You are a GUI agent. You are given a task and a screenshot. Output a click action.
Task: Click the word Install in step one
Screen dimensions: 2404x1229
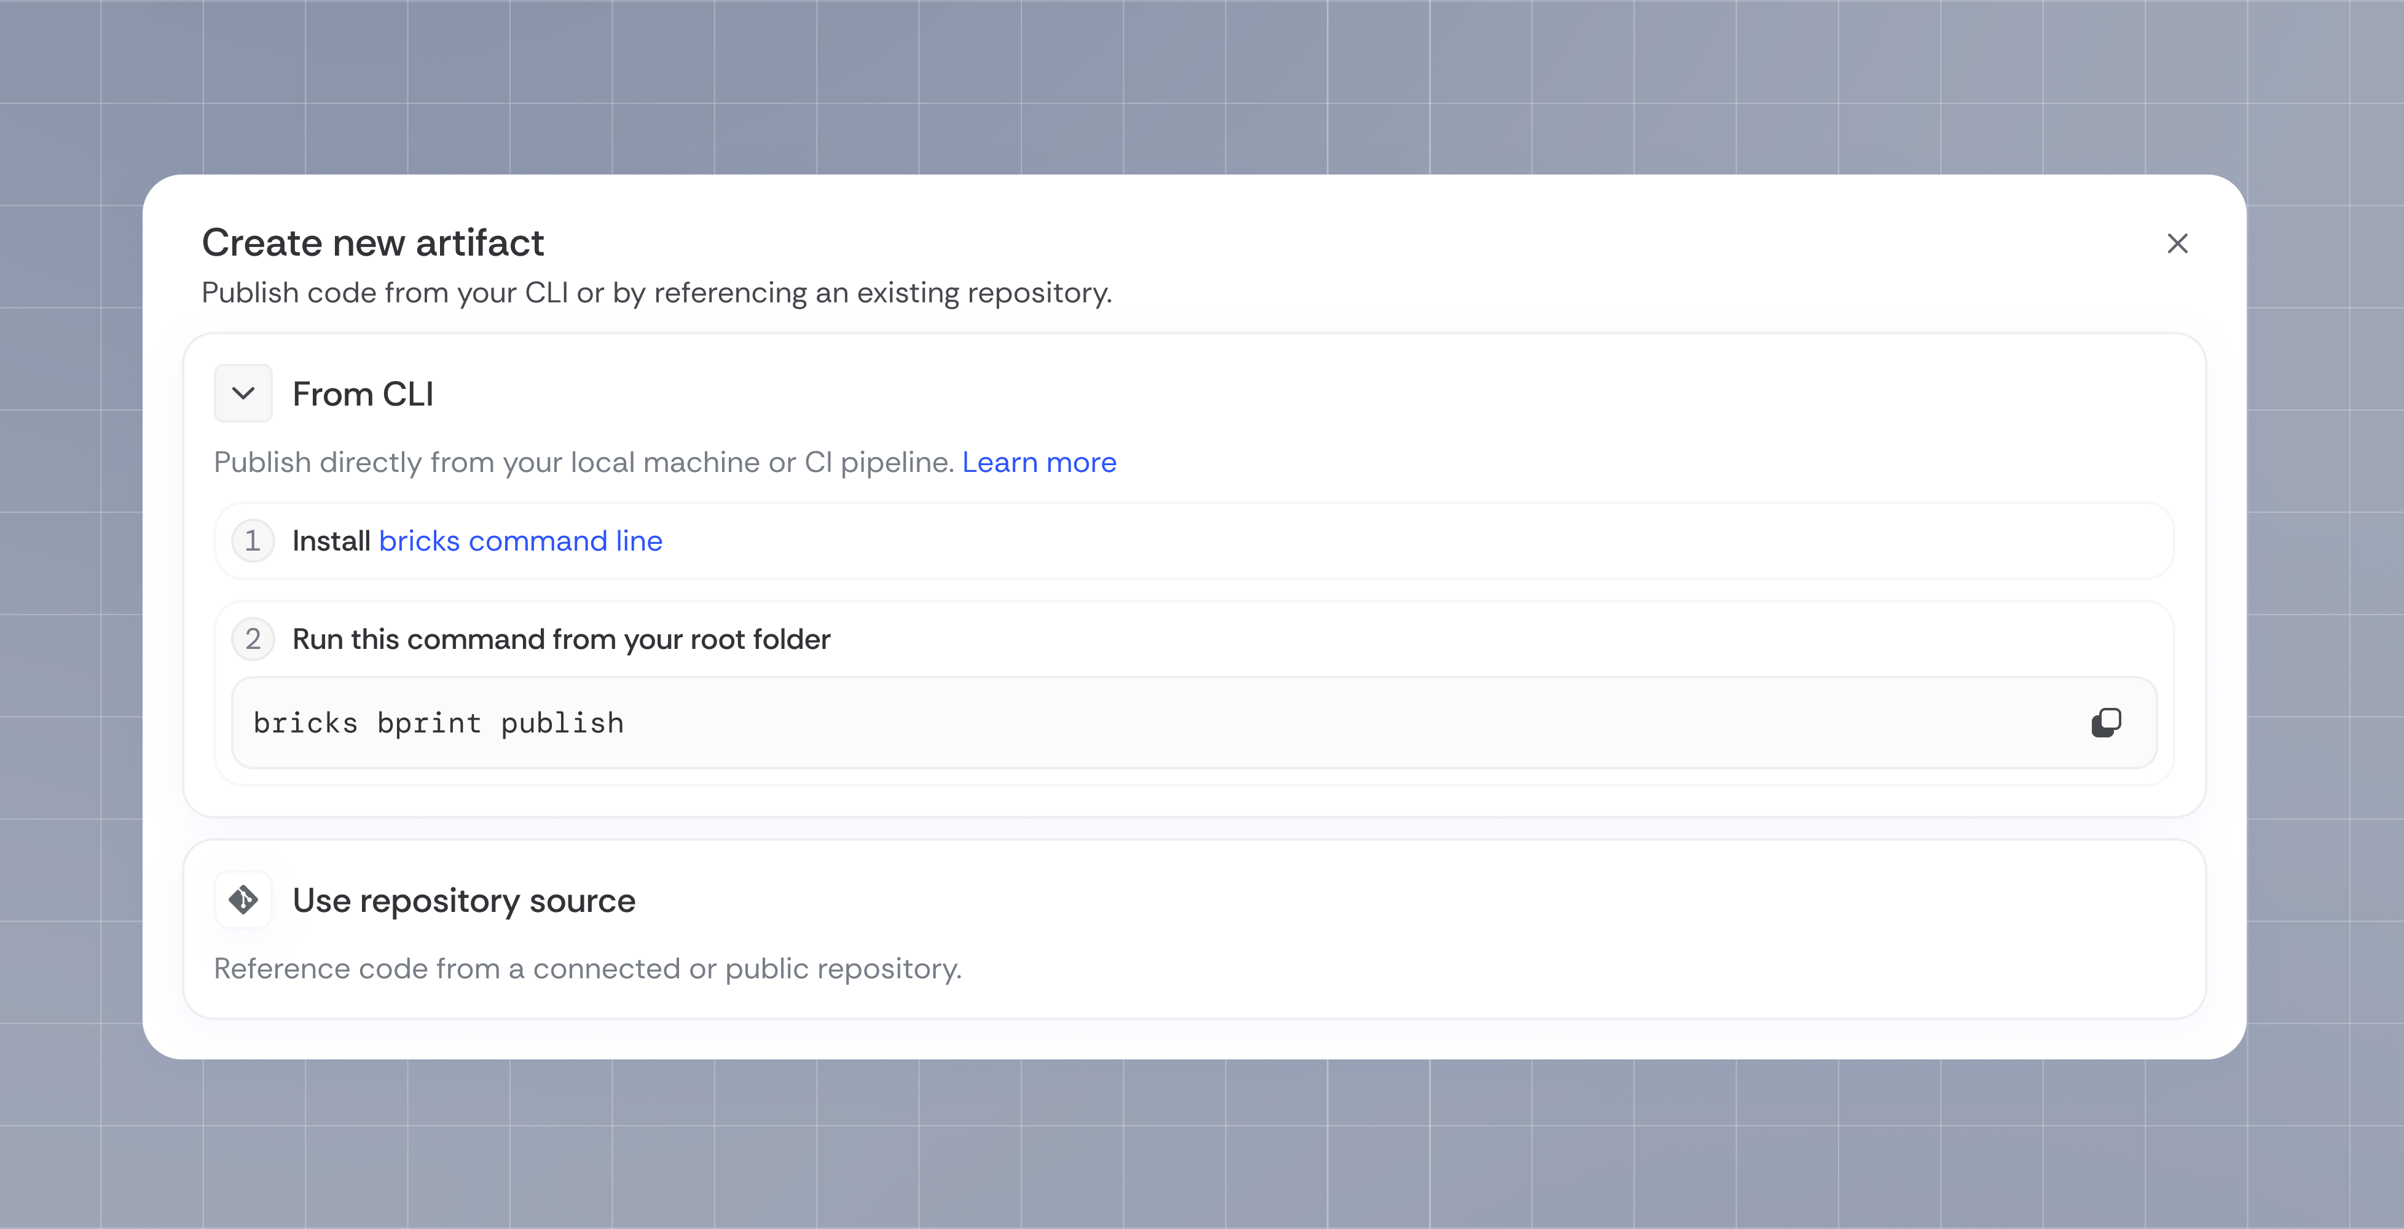pyautogui.click(x=331, y=541)
